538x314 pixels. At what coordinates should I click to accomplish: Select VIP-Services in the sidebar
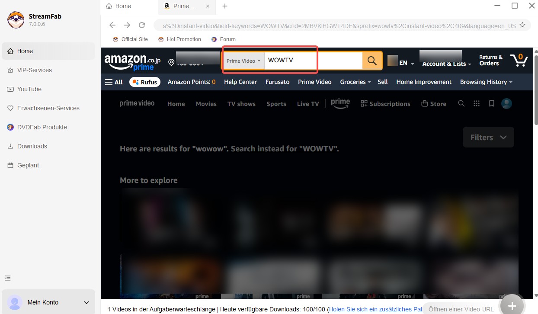click(x=35, y=70)
